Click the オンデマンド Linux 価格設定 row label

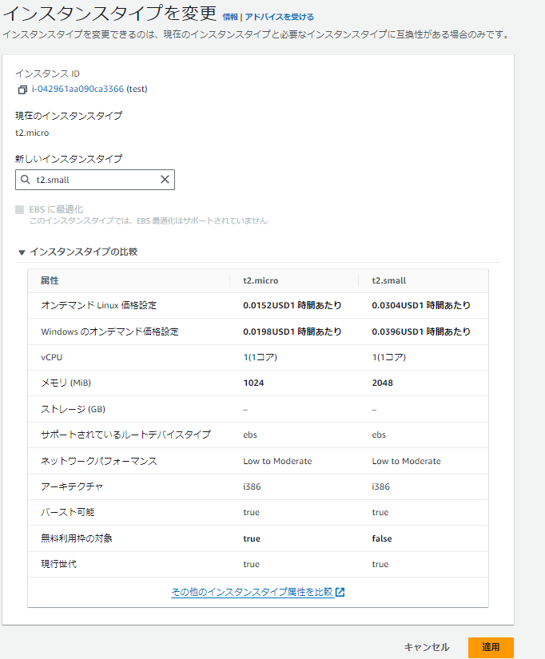(x=99, y=306)
